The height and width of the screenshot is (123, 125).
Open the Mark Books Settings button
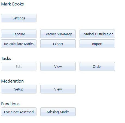[x=19, y=18]
